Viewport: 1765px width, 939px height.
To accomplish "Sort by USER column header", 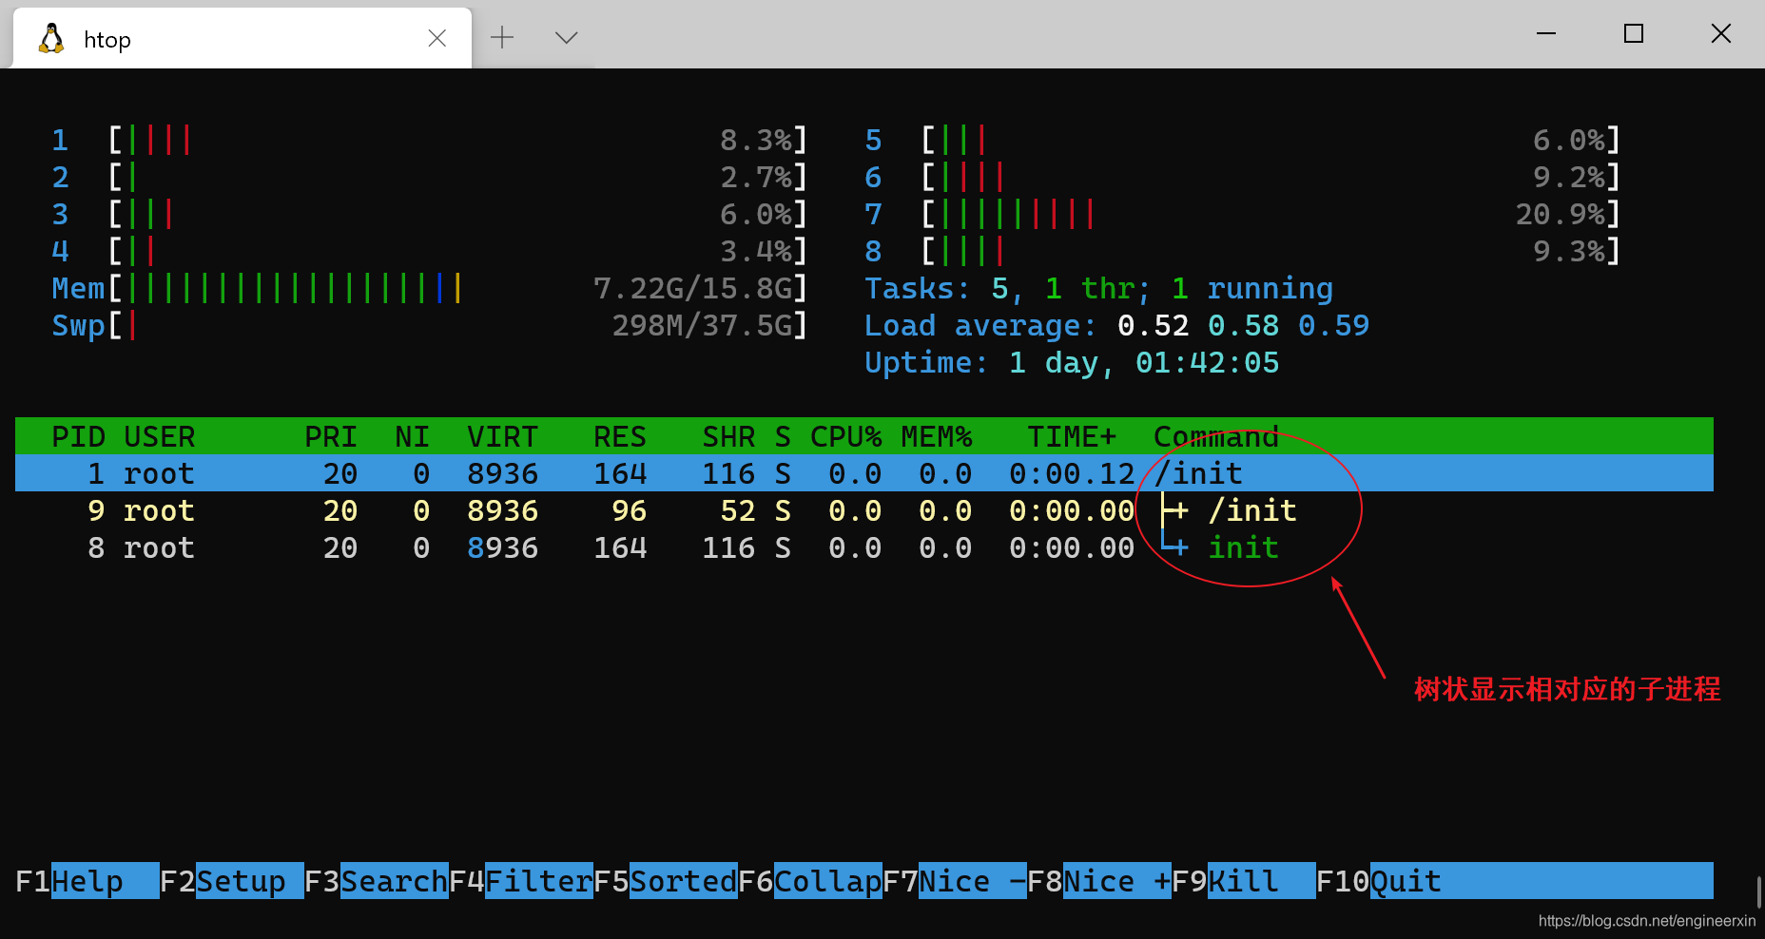I will coord(160,437).
